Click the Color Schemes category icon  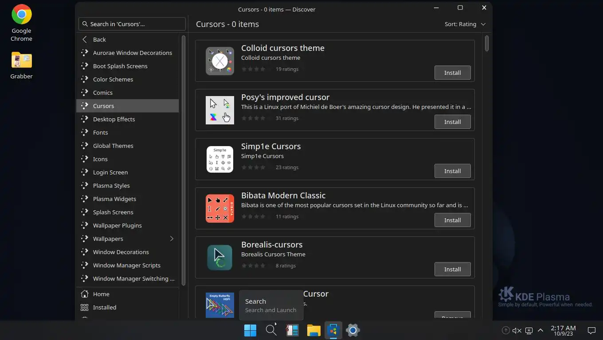85,79
